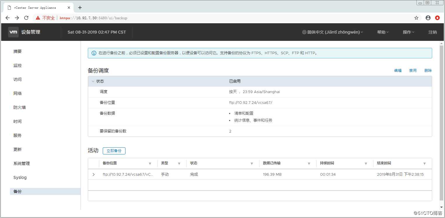The image size is (445, 218).
Task: Open the 操作 dropdown menu
Action: coord(409,32)
